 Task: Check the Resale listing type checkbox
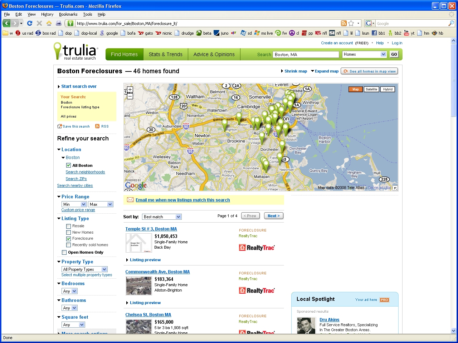tap(68, 226)
